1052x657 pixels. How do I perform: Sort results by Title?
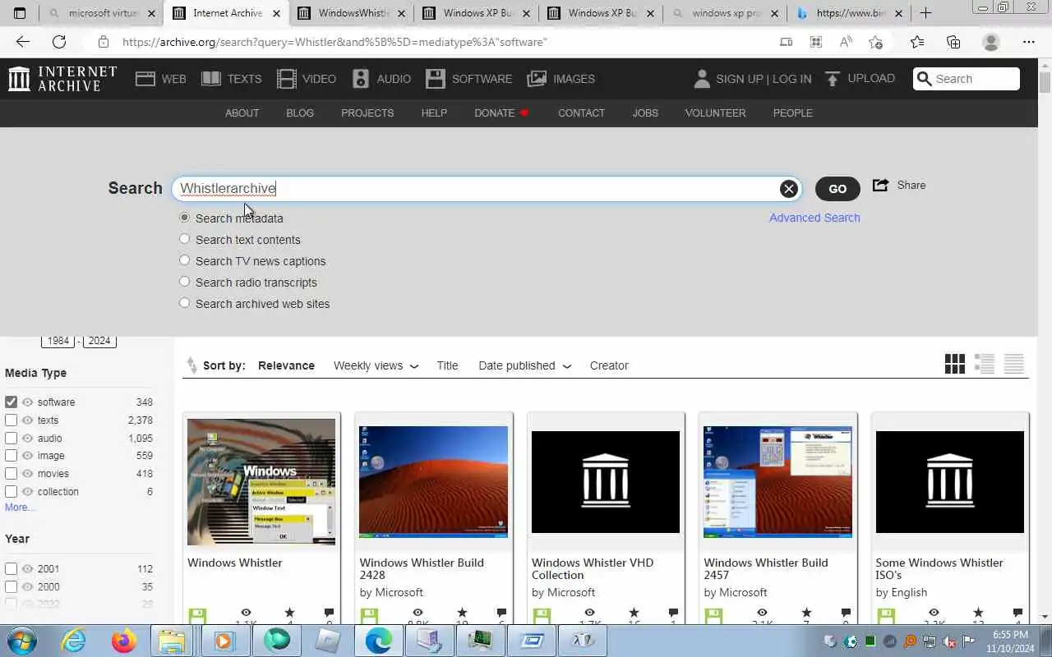(x=447, y=365)
